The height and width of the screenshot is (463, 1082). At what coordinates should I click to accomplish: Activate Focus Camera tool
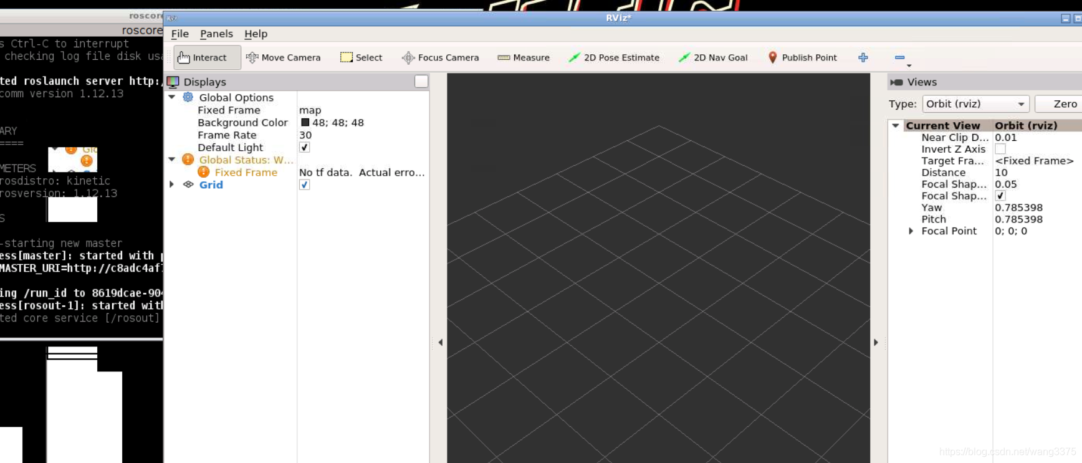441,57
